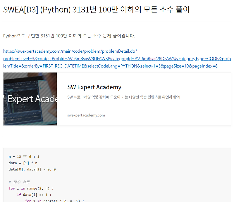234x202 pixels.
Task: Select the line 'n = 10 ** 6 + 1'
Action: (25, 156)
